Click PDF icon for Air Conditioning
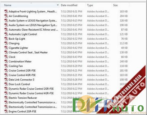The width and height of the screenshot is (147, 115). point(6,16)
